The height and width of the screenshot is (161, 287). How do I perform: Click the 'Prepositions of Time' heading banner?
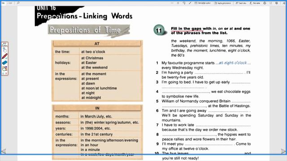point(89,30)
